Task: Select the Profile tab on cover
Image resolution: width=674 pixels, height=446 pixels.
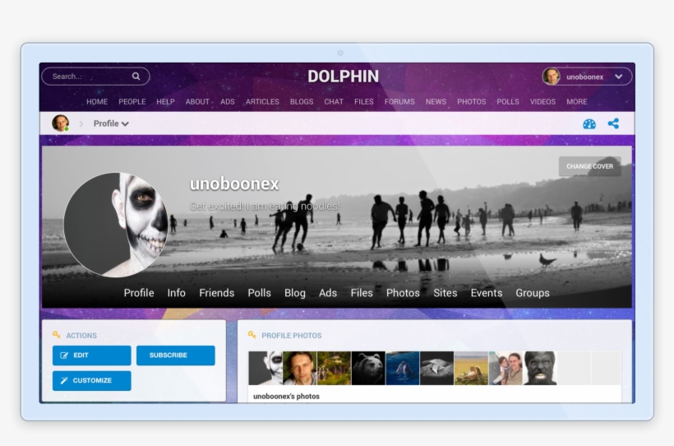Action: point(139,293)
